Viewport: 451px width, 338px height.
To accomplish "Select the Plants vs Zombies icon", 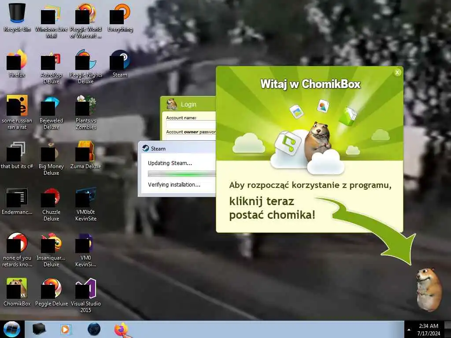I will pos(86,112).
